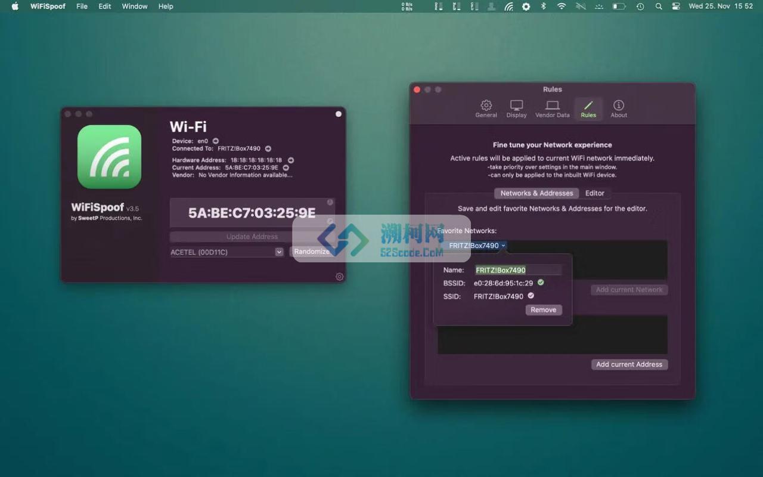Click top round icon in MAC address field
Screen dimensions: 763x477
tap(330, 202)
